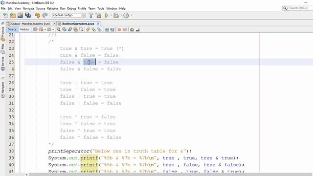Toggle Rectangular Selection mode
This screenshot has width=313, height=176.
pyautogui.click(x=81, y=29)
